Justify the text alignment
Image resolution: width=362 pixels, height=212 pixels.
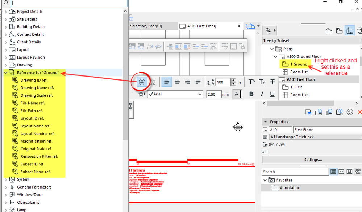coord(198,82)
